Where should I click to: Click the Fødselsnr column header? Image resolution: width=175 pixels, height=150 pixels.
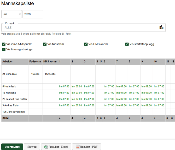click(x=35, y=61)
